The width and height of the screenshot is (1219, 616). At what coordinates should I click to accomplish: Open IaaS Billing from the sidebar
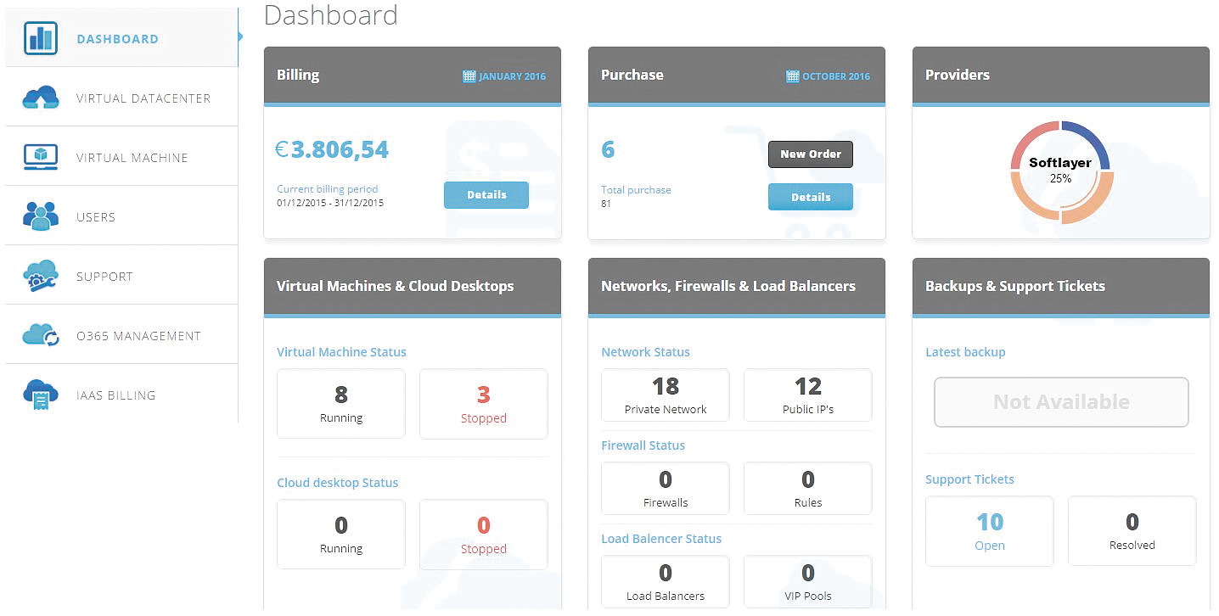tap(122, 395)
